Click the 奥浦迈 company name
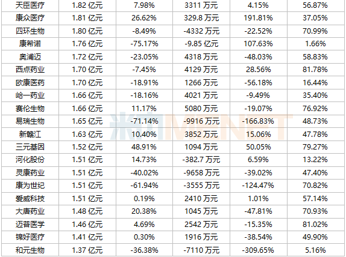Viewport: 346px width, 257px height. 30,57
